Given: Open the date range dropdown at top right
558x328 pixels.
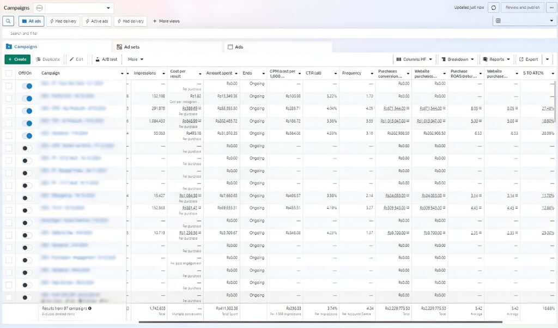Looking at the screenshot, I should tap(525, 21).
